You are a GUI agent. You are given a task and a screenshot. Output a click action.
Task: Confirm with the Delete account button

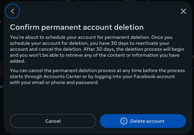tap(143, 121)
